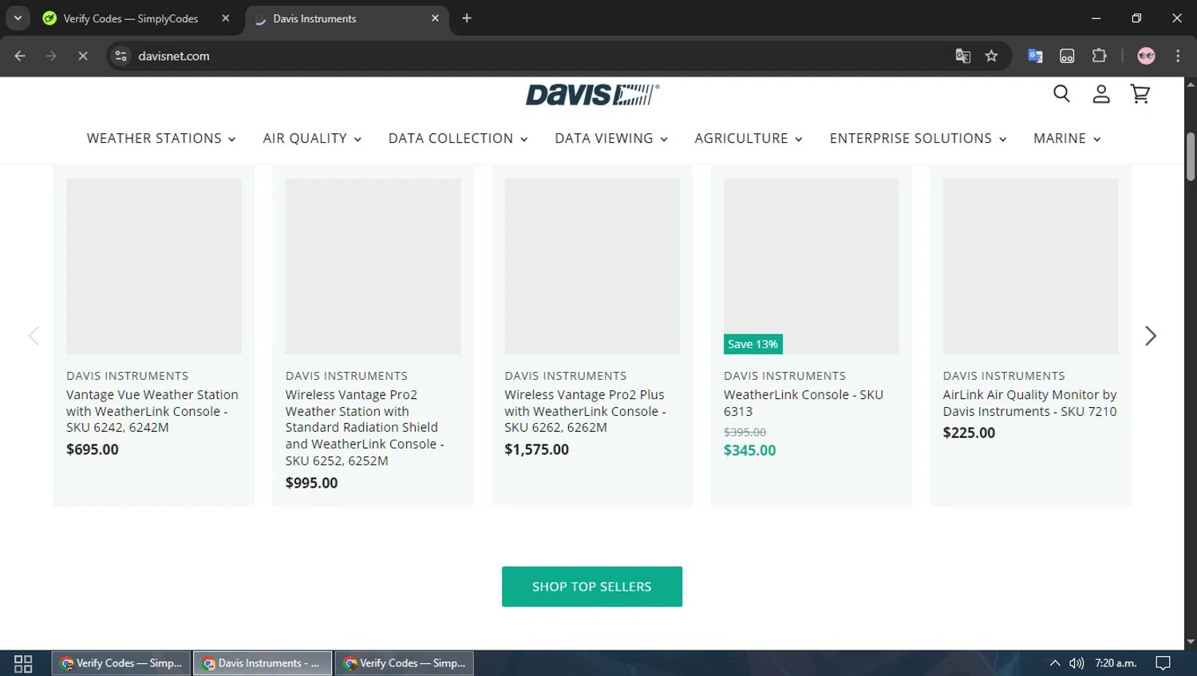Close the Verify Codes — SimplyCodes tab
Screen dimensions: 1197x676
226,18
